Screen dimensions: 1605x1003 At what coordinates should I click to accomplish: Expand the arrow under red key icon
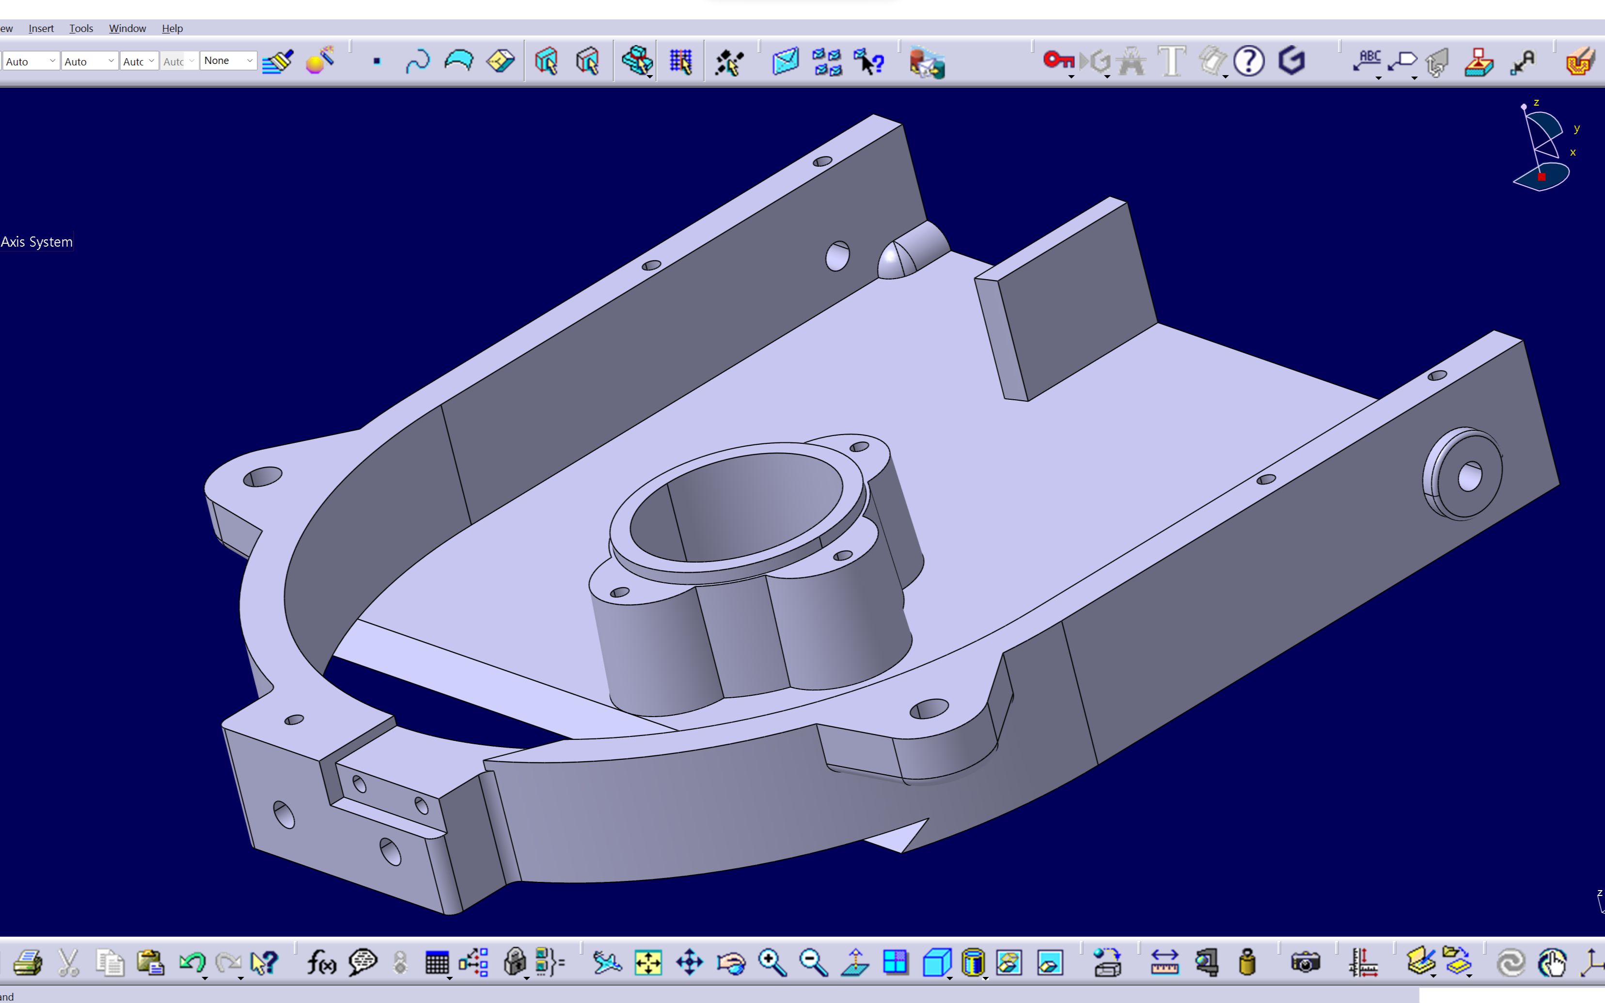coord(1071,77)
